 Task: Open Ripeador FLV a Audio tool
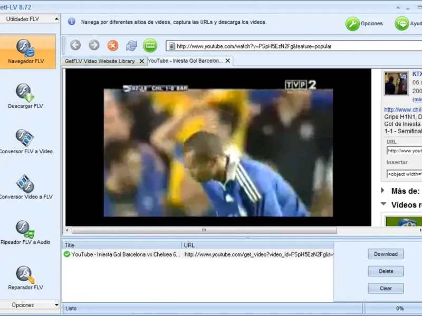point(25,232)
